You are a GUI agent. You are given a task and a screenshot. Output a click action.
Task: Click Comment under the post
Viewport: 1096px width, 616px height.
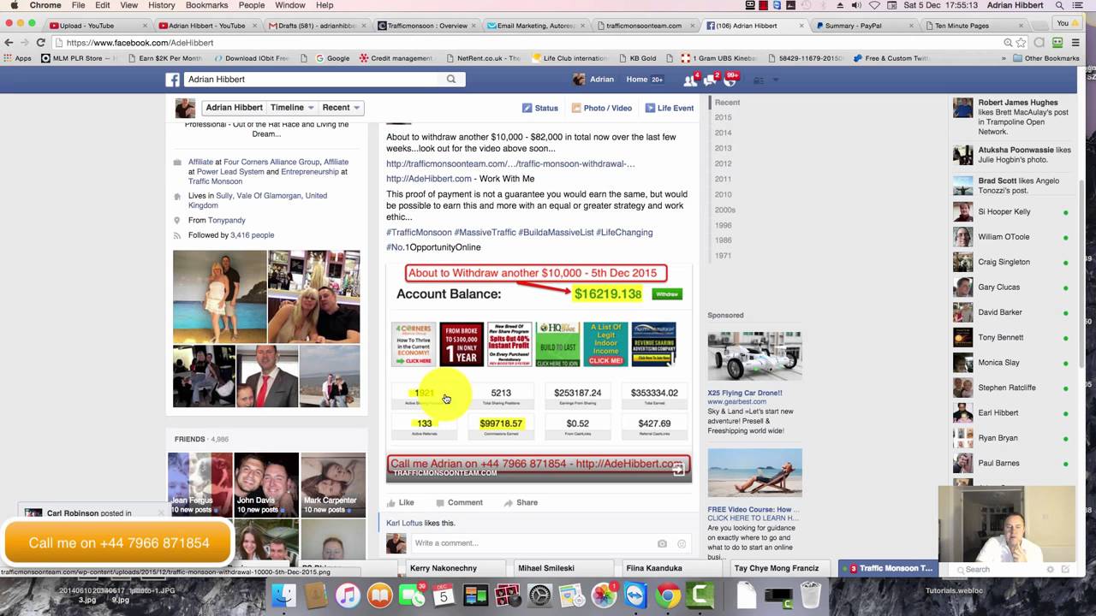pos(459,503)
